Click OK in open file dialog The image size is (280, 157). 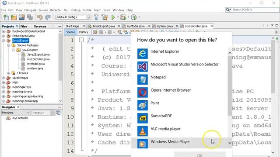click(200, 154)
